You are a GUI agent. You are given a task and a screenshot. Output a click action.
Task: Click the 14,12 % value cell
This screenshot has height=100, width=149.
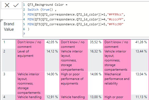click(52, 60)
